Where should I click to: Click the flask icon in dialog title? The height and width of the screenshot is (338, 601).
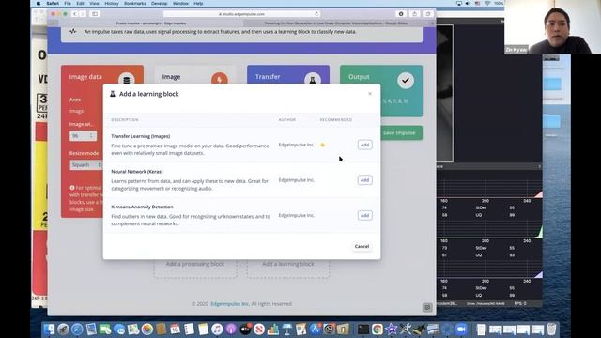point(113,94)
